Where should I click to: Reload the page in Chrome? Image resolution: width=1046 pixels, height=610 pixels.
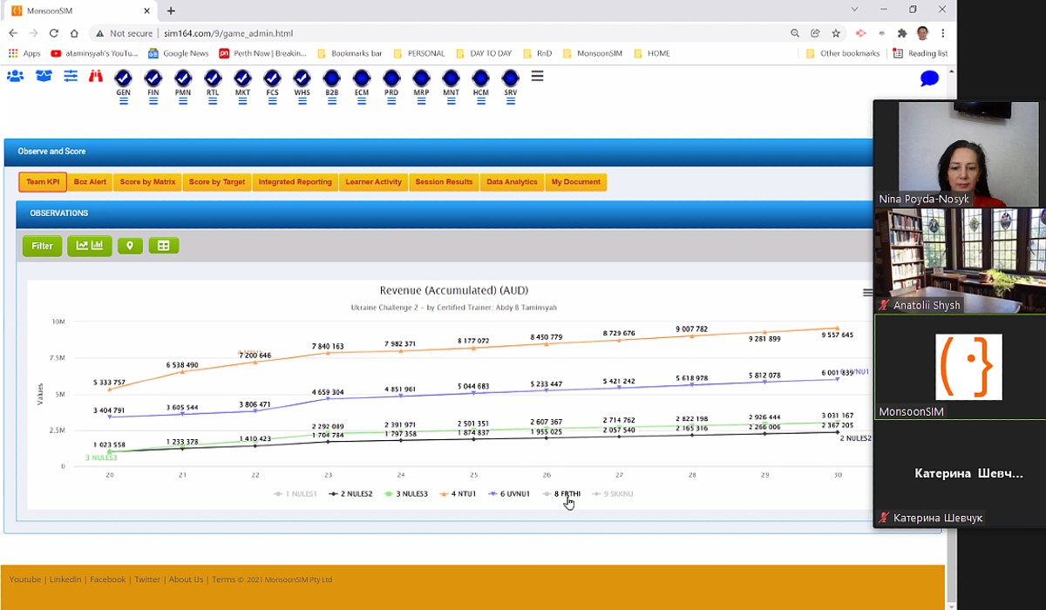click(x=54, y=33)
